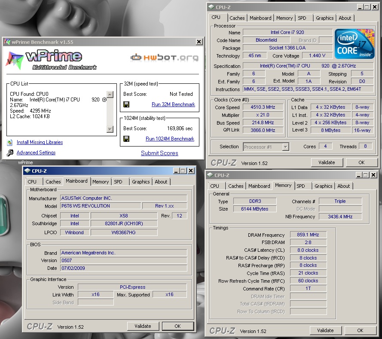Viewport: 382px width, 339px height.
Task: Open Graphics tab in the Mainboard CPU-Z window
Action: 141,182
